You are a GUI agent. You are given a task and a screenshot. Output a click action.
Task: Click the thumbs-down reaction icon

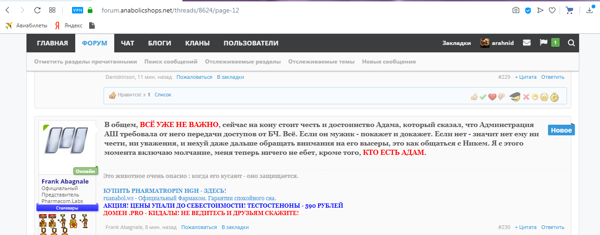pyautogui.click(x=501, y=97)
